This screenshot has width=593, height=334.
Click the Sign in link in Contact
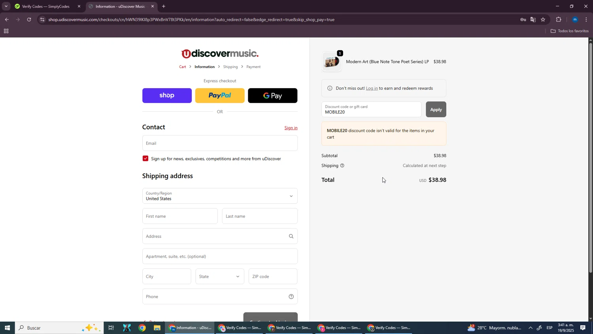tap(291, 128)
